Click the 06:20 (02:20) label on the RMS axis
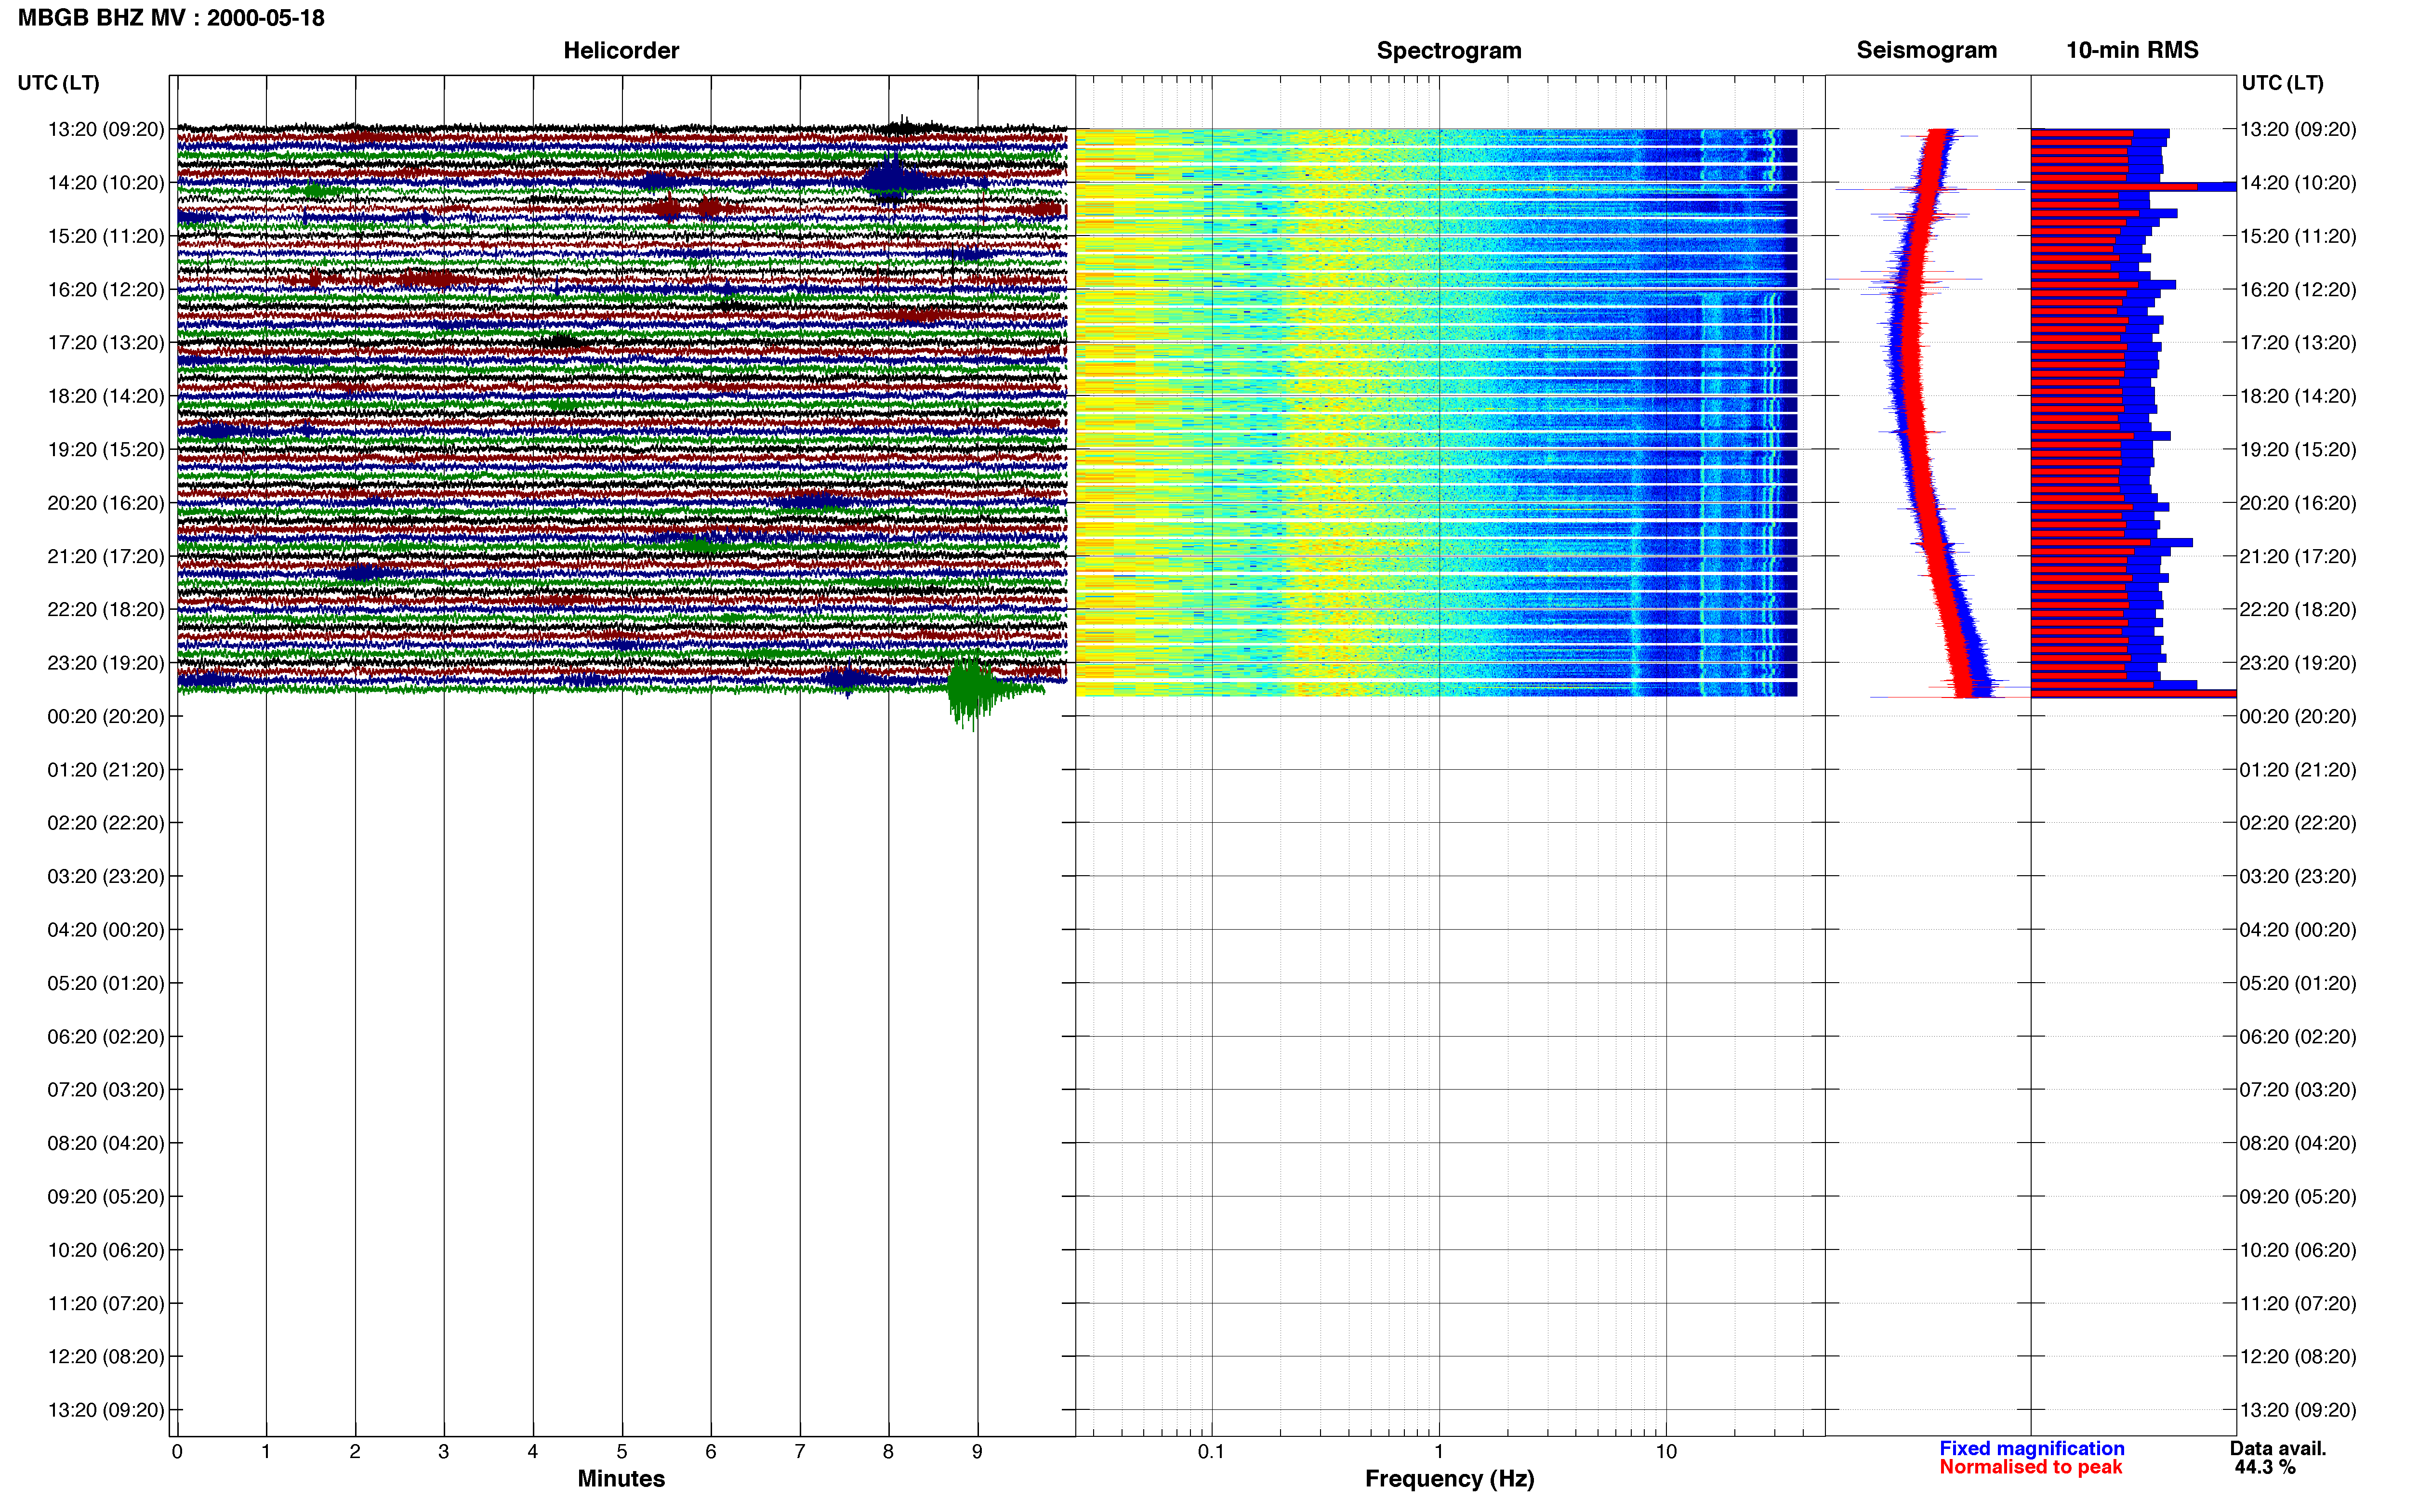 (2298, 1037)
